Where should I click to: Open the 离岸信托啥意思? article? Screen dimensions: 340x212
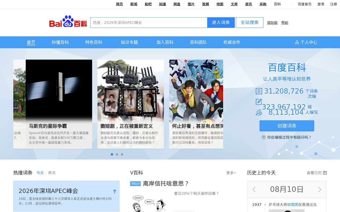coord(166,184)
